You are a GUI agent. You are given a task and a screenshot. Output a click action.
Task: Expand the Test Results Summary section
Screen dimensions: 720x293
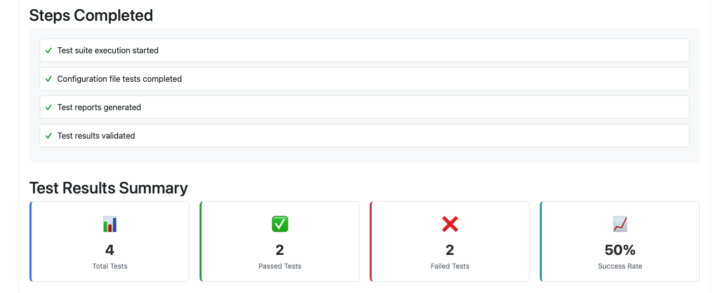tap(108, 188)
